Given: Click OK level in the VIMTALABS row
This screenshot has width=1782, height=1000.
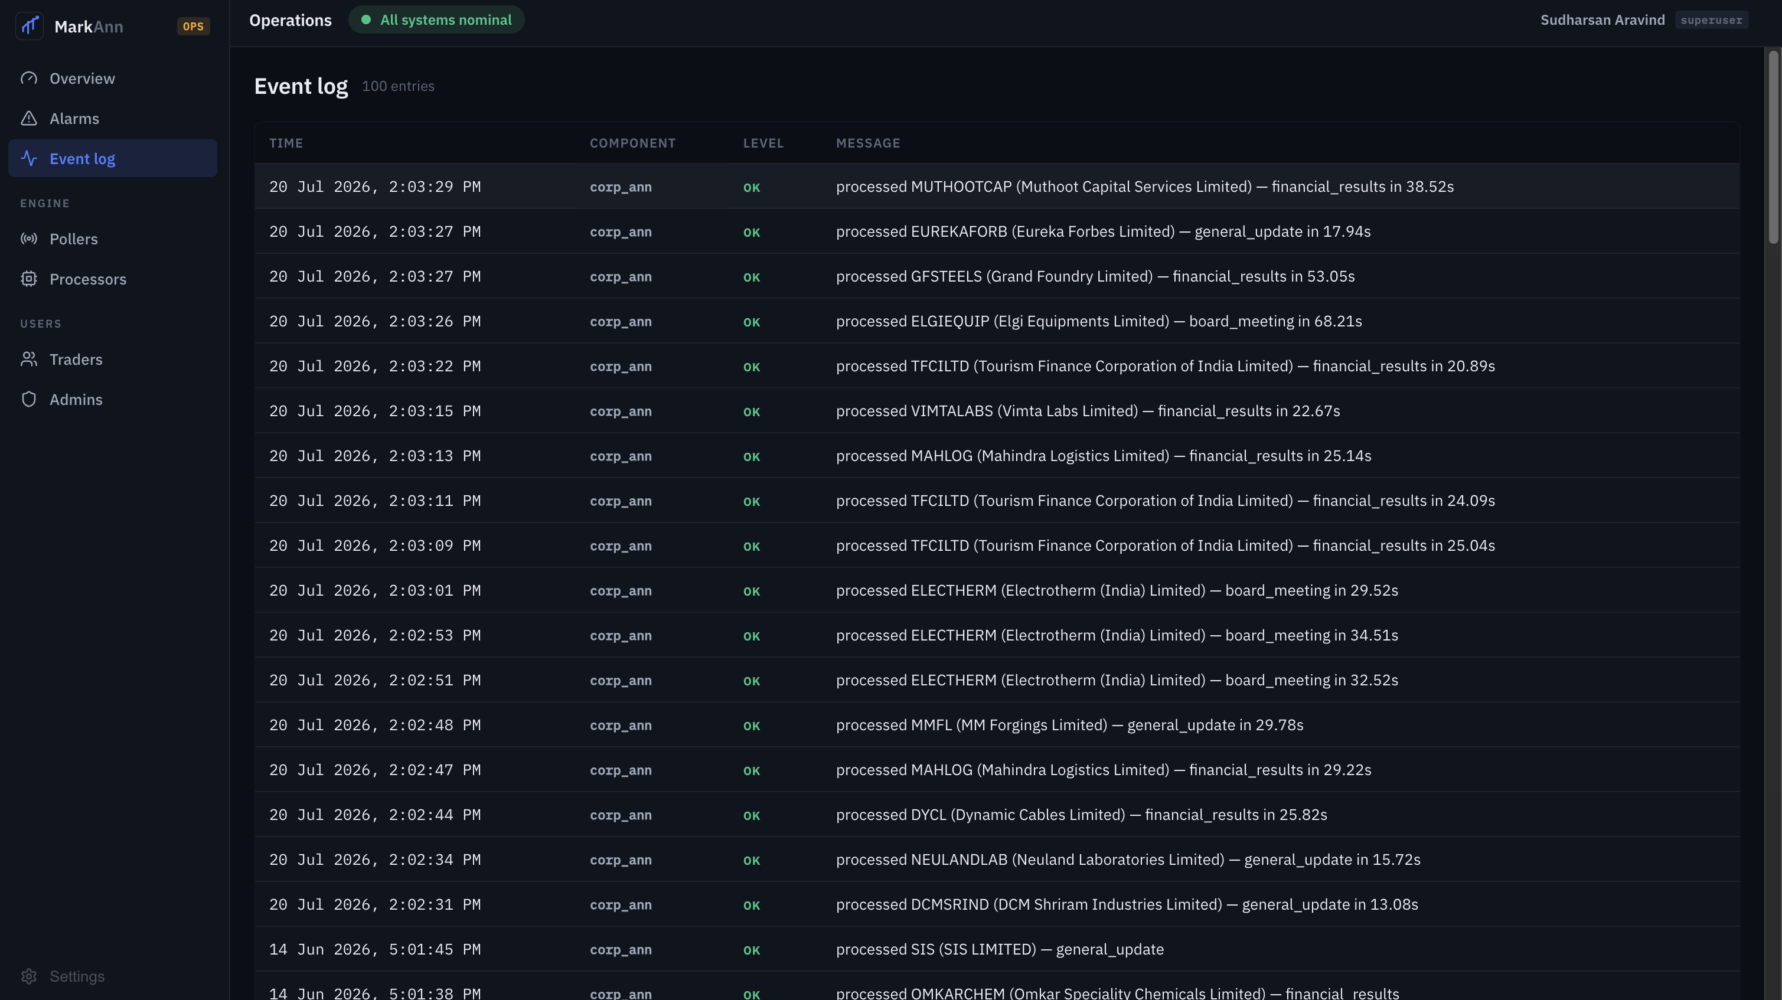Looking at the screenshot, I should tap(751, 412).
